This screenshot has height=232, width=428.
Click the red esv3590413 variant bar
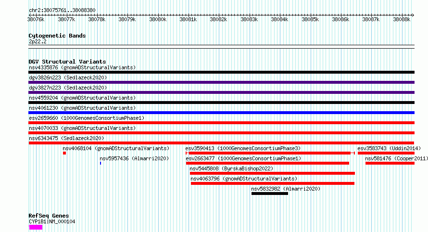pos(270,153)
